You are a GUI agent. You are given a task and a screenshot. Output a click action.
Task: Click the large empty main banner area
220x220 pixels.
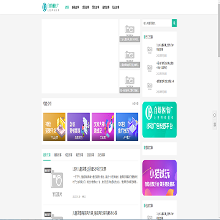(80, 56)
